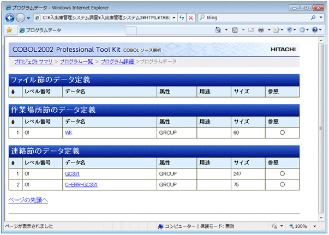329x235 pixels.
Task: Open the プロジェクトサマリ breadcrumb link
Action: pos(34,62)
